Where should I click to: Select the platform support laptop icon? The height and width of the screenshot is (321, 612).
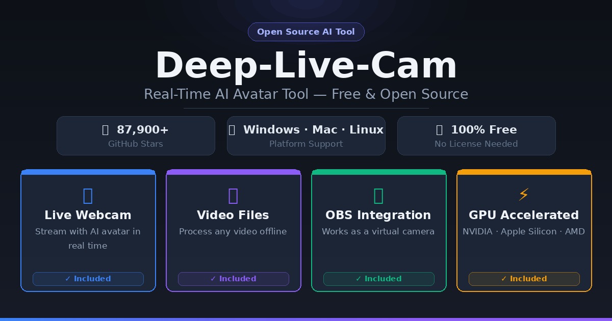click(x=233, y=130)
